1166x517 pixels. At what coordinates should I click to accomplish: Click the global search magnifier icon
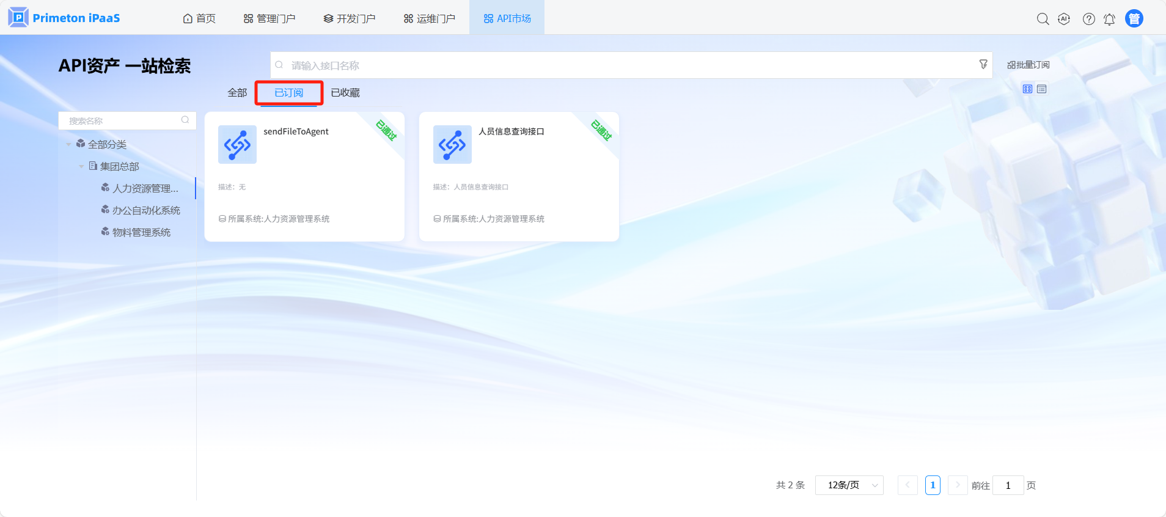coord(1043,19)
